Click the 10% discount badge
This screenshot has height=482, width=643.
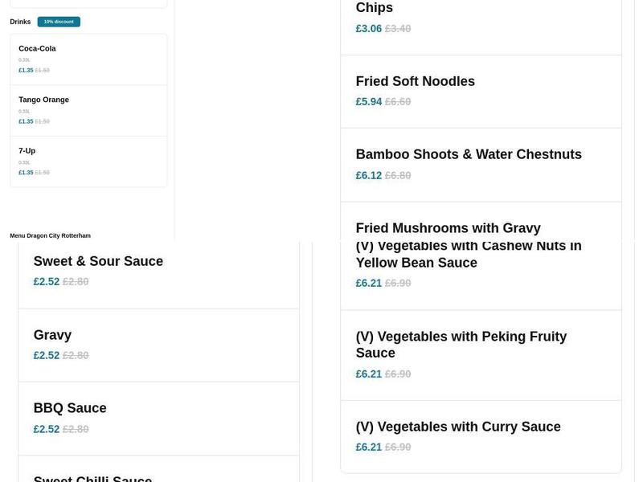point(59,22)
